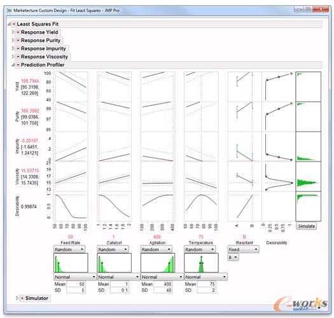Click Catalyst distribution preview

114,263
